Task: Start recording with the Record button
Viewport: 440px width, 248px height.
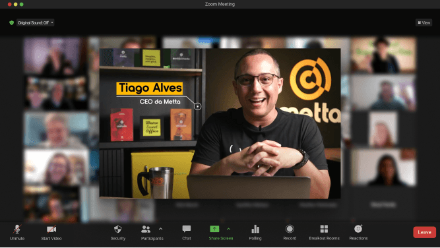Action: pyautogui.click(x=290, y=233)
